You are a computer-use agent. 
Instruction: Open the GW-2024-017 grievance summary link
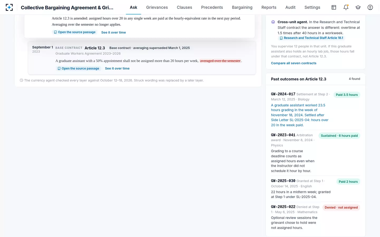click(x=300, y=115)
